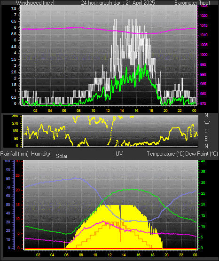Click the 1015 barometer scale value
219x261 pixels.
[x=203, y=25]
